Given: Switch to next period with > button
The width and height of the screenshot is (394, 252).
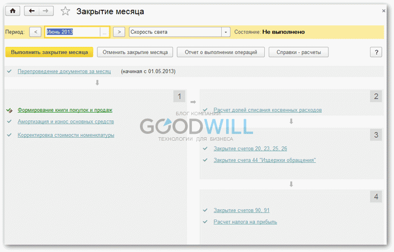Looking at the screenshot, I should point(119,32).
